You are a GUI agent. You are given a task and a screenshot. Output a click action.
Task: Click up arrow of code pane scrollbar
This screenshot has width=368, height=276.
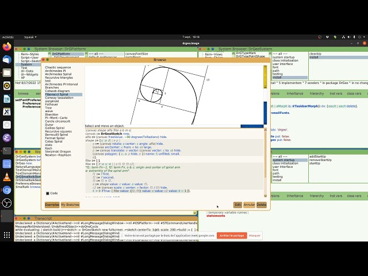pyautogui.click(x=266, y=130)
